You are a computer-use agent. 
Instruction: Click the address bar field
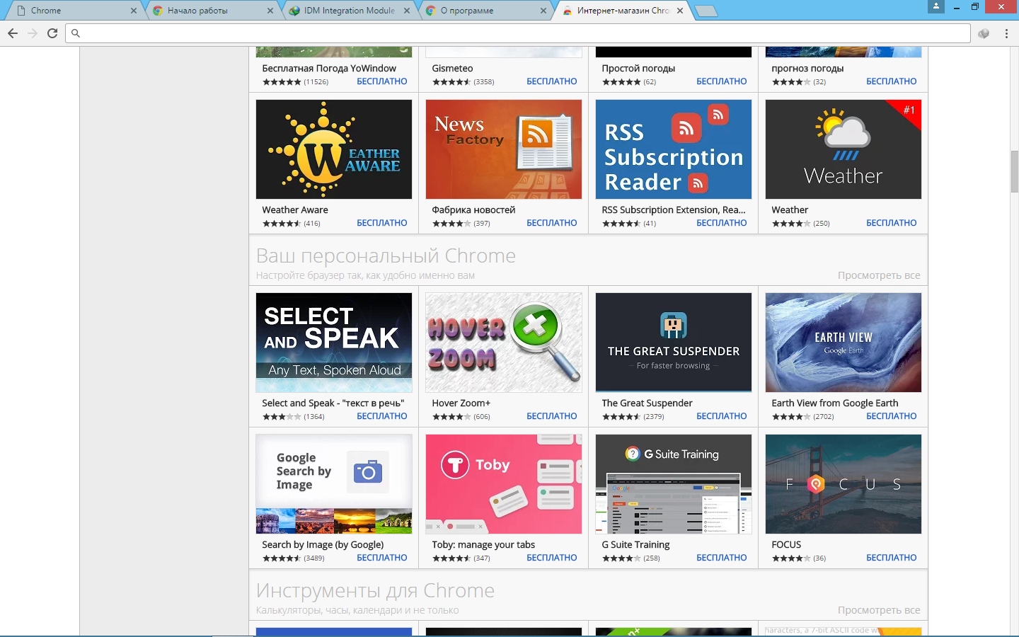pos(518,33)
